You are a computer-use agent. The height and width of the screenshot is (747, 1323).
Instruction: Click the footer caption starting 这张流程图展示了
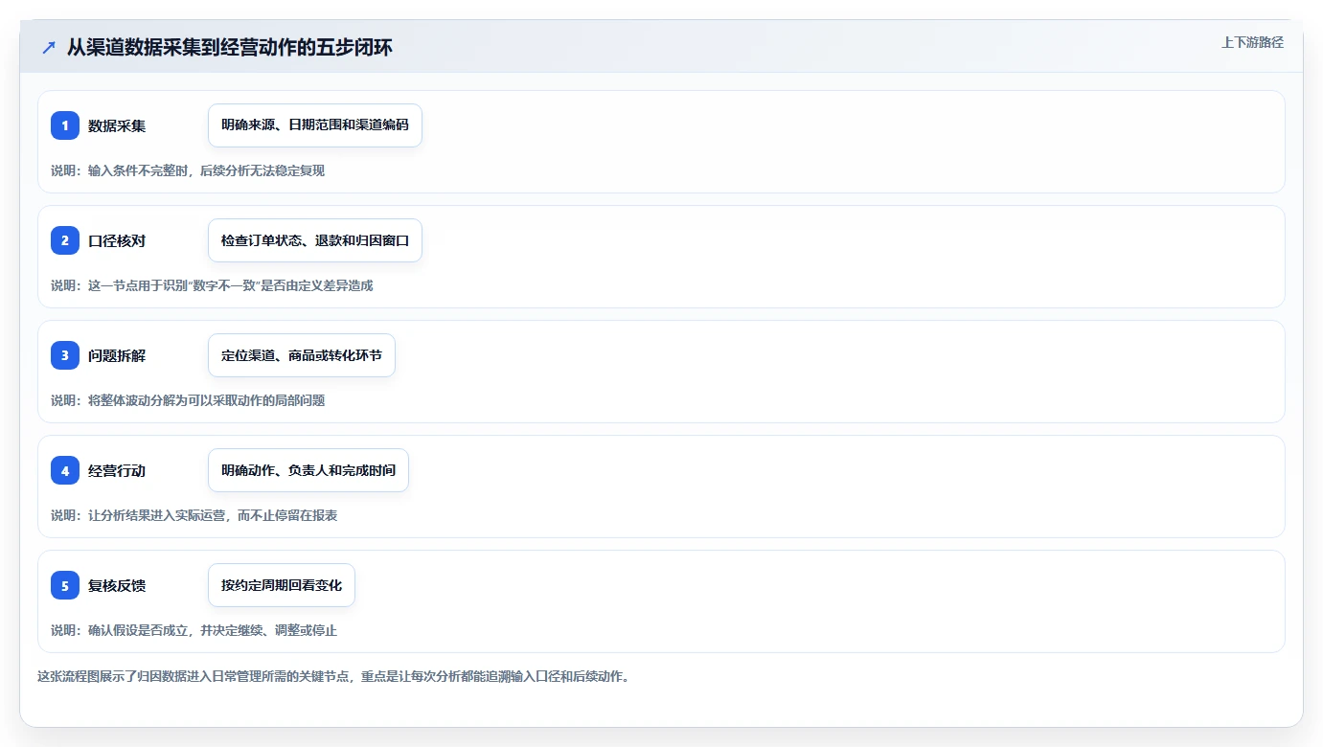(333, 676)
